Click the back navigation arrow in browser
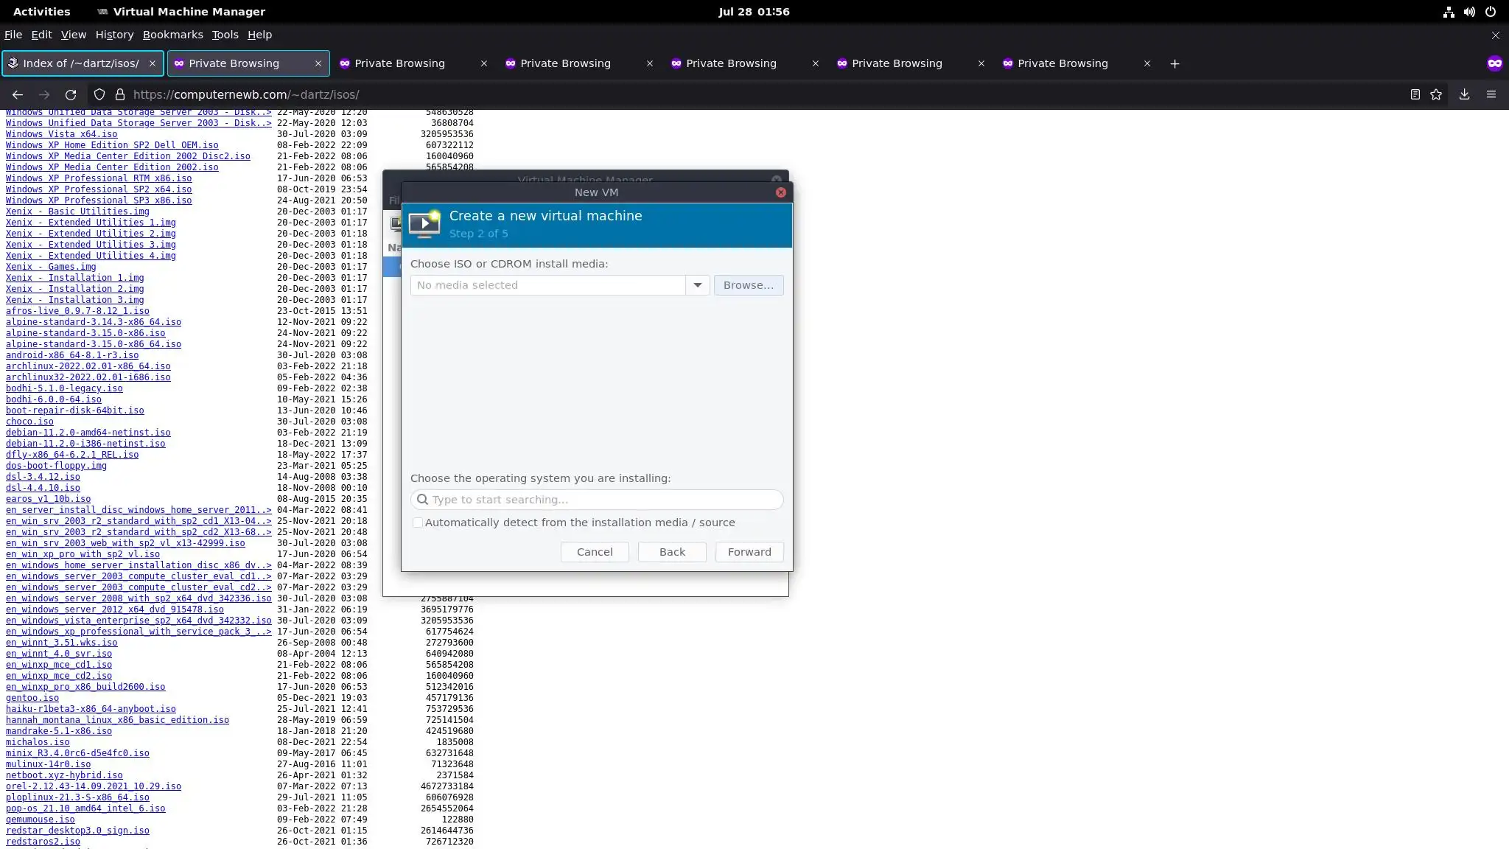The width and height of the screenshot is (1509, 849). click(x=18, y=94)
